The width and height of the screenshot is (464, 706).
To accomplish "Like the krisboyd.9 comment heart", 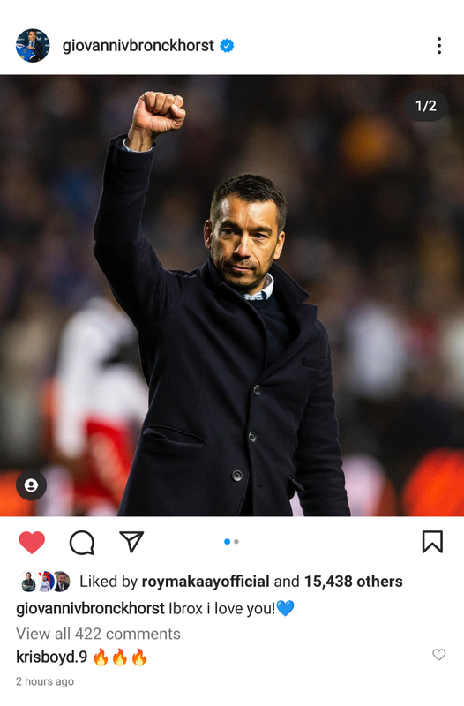I will [438, 654].
